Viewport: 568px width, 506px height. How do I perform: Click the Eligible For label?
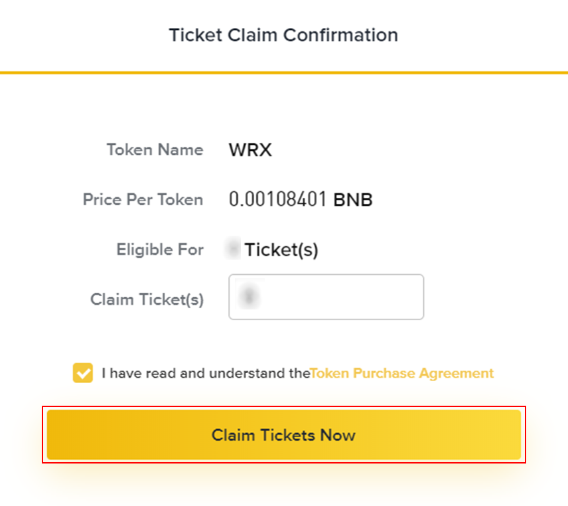click(160, 250)
